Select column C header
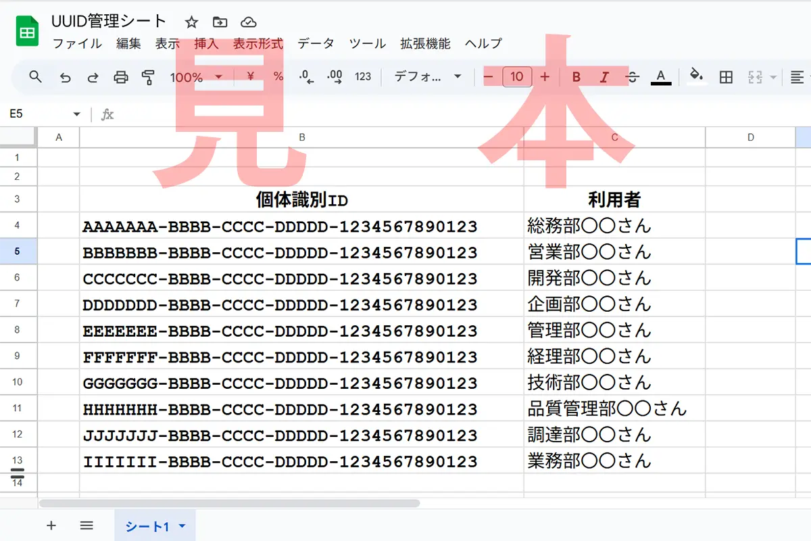The image size is (811, 541). coord(614,137)
